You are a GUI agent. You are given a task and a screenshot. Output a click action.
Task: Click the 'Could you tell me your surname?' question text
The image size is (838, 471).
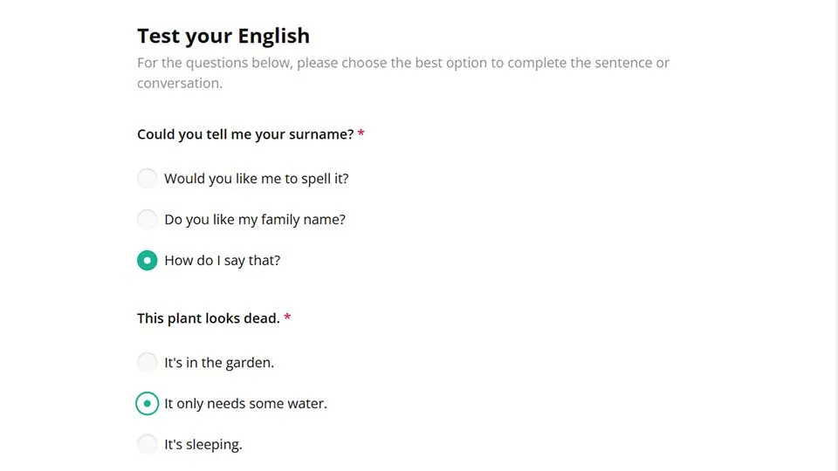click(245, 134)
